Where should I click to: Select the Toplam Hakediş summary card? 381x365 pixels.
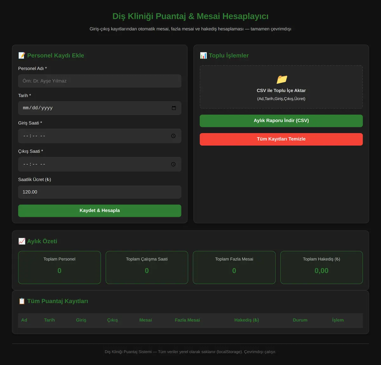pyautogui.click(x=322, y=267)
